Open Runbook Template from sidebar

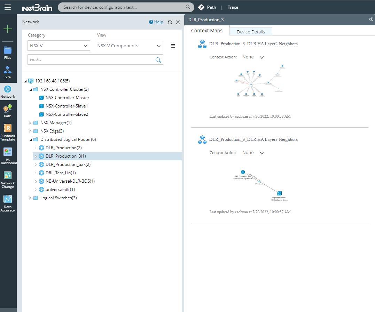tap(8, 133)
